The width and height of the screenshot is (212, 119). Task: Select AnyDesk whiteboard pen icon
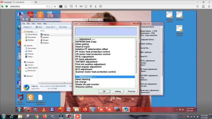tap(96, 6)
